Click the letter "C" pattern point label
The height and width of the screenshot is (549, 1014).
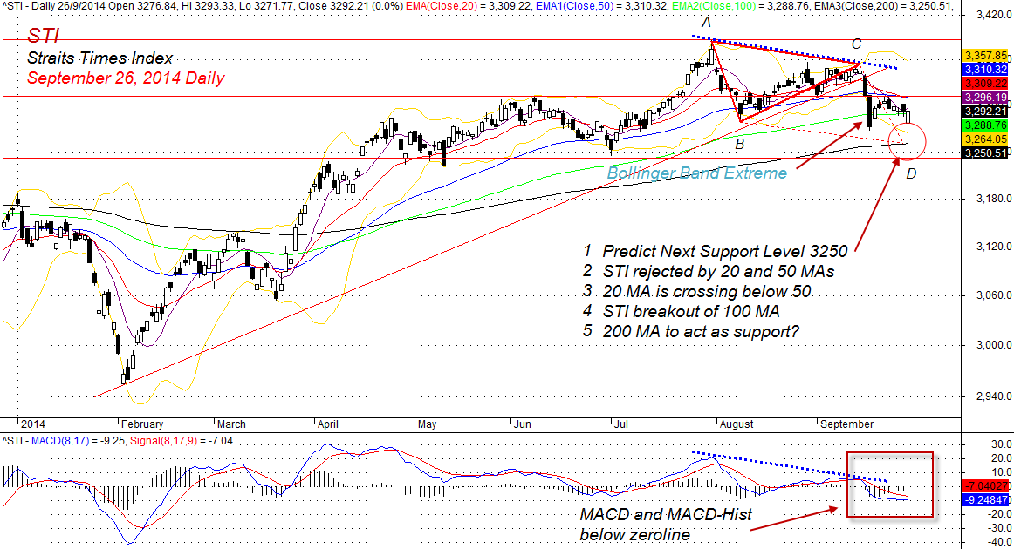click(x=856, y=44)
